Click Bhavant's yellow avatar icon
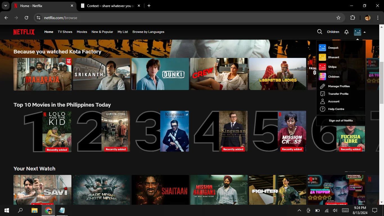The image size is (384, 216). (x=322, y=57)
